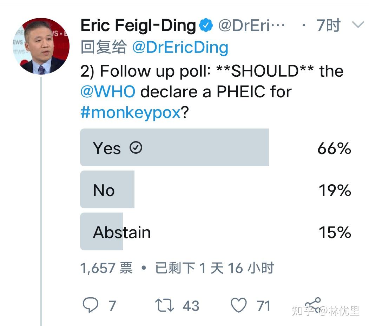Open the tweet options chevron
Screen dimensions: 369x326
pyautogui.click(x=358, y=25)
